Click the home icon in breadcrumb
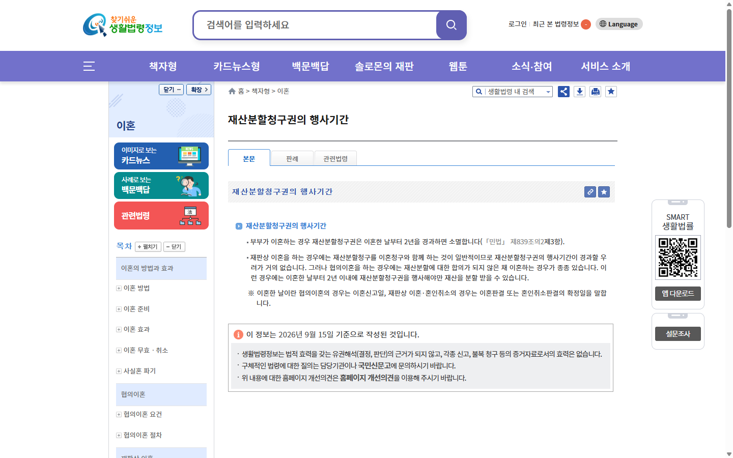 click(x=232, y=91)
